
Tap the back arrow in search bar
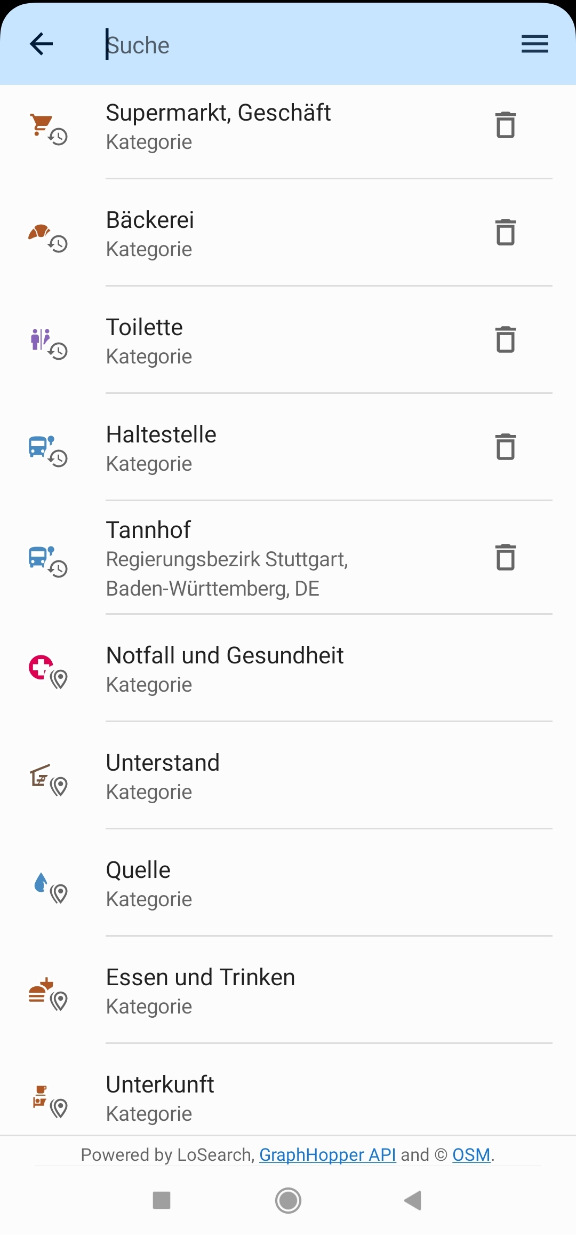[42, 44]
